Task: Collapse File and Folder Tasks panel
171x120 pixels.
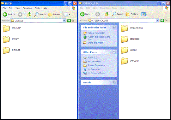Action: [x=114, y=27]
